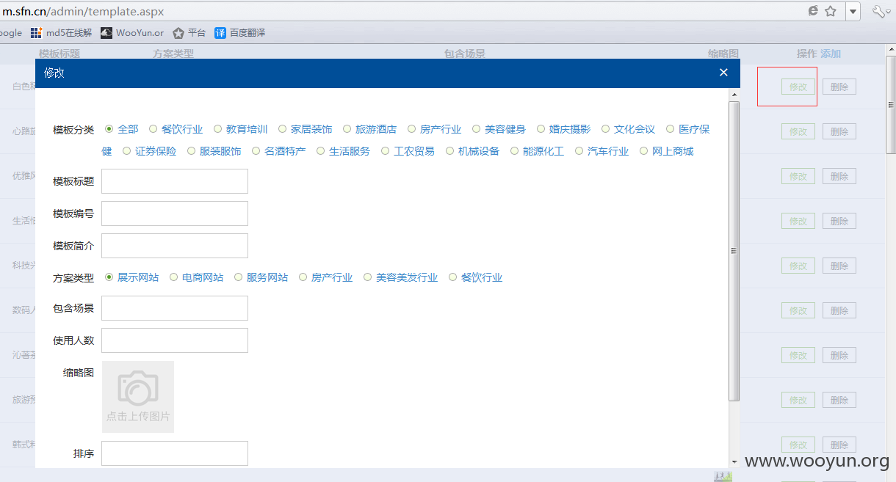Screen dimensions: 896x482
Task: Click 修改 button in the 白色 row
Action: click(798, 87)
